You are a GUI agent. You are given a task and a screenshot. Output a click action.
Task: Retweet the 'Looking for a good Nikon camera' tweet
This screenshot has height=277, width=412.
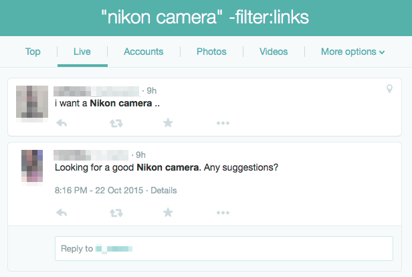pyautogui.click(x=116, y=213)
